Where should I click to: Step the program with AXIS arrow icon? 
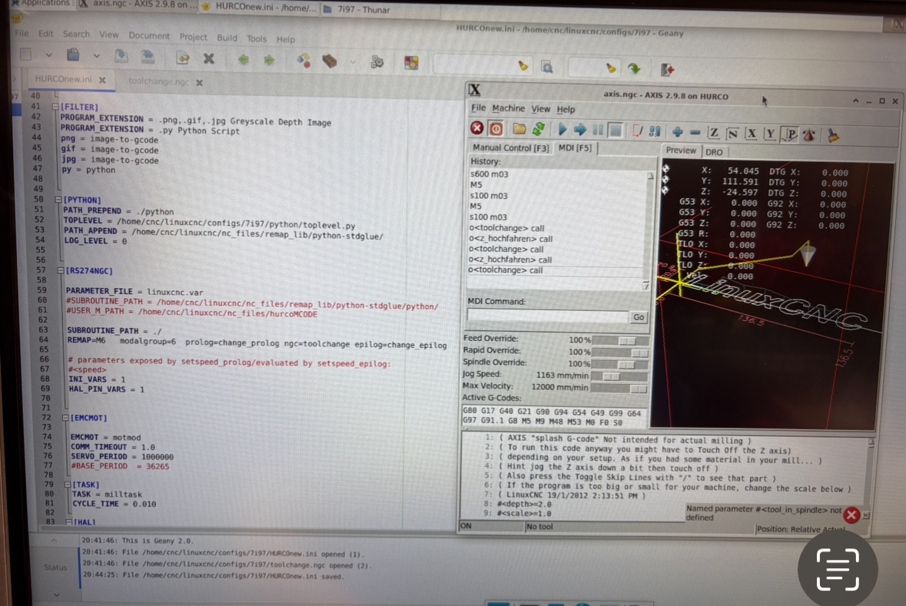pyautogui.click(x=579, y=129)
